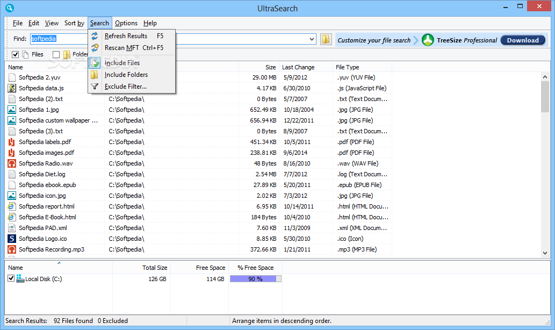The image size is (555, 330).
Task: Toggle the Local Disk (C:) checkbox
Action: point(11,278)
